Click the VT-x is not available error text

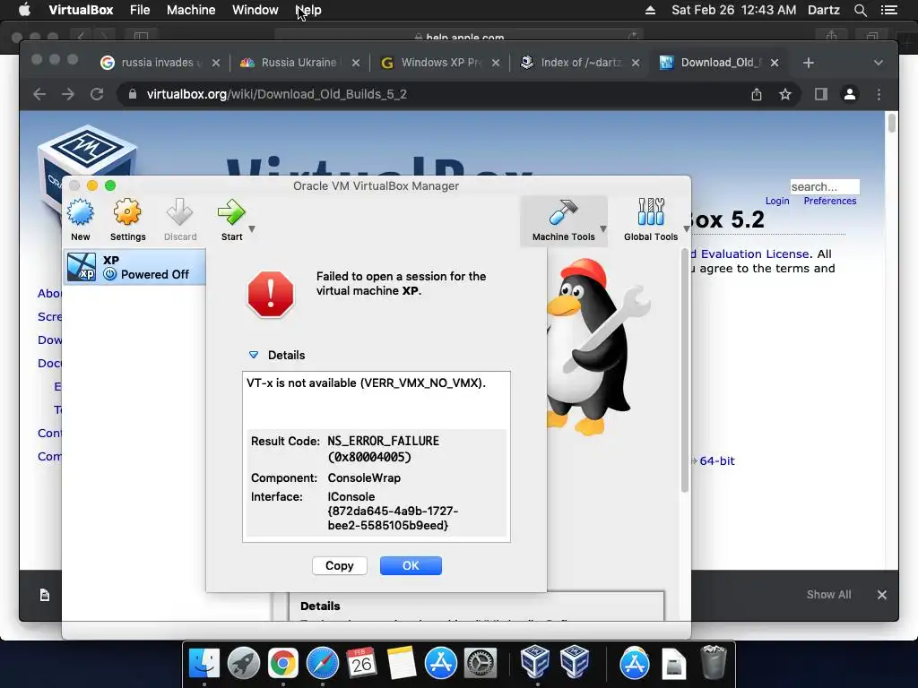(366, 383)
